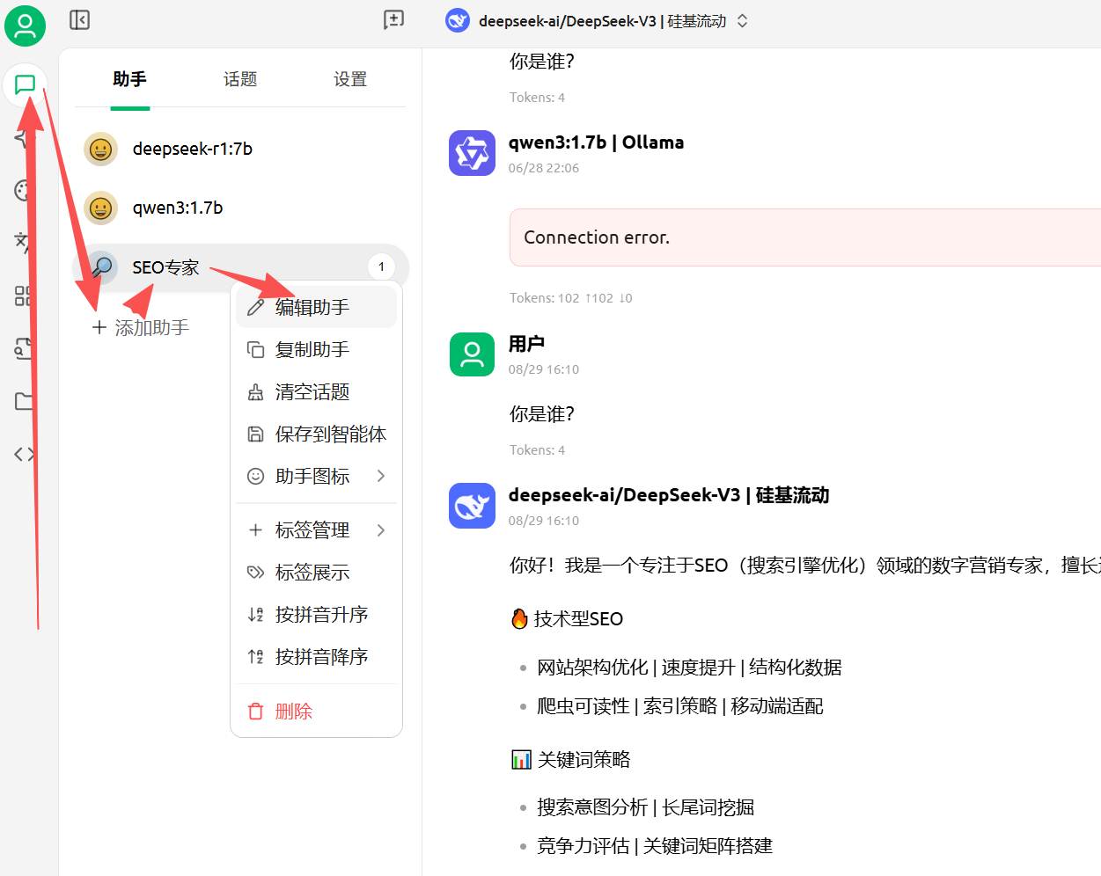
Task: Click the smiley icon beside 助手图标
Action: (255, 476)
